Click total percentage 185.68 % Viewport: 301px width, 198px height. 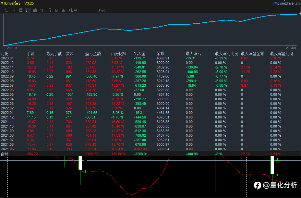(119, 154)
